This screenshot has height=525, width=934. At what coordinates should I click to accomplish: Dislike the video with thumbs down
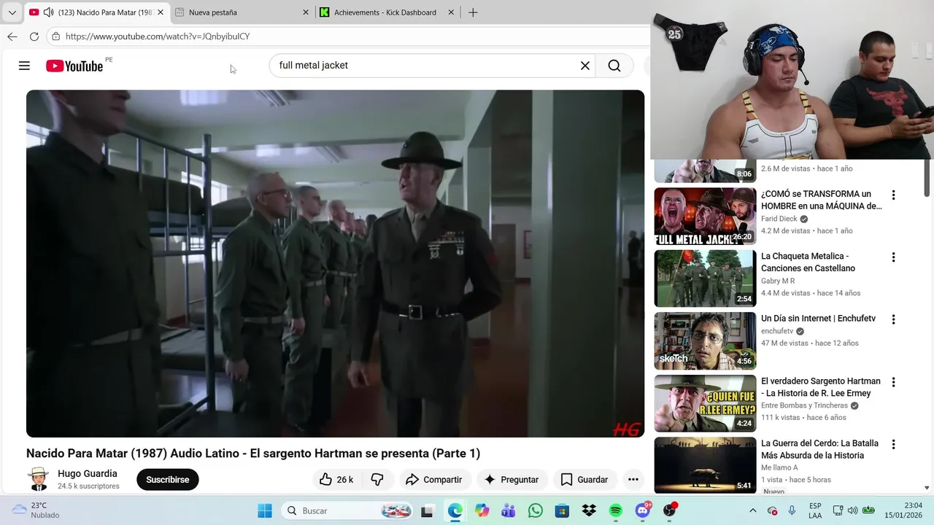(x=377, y=479)
